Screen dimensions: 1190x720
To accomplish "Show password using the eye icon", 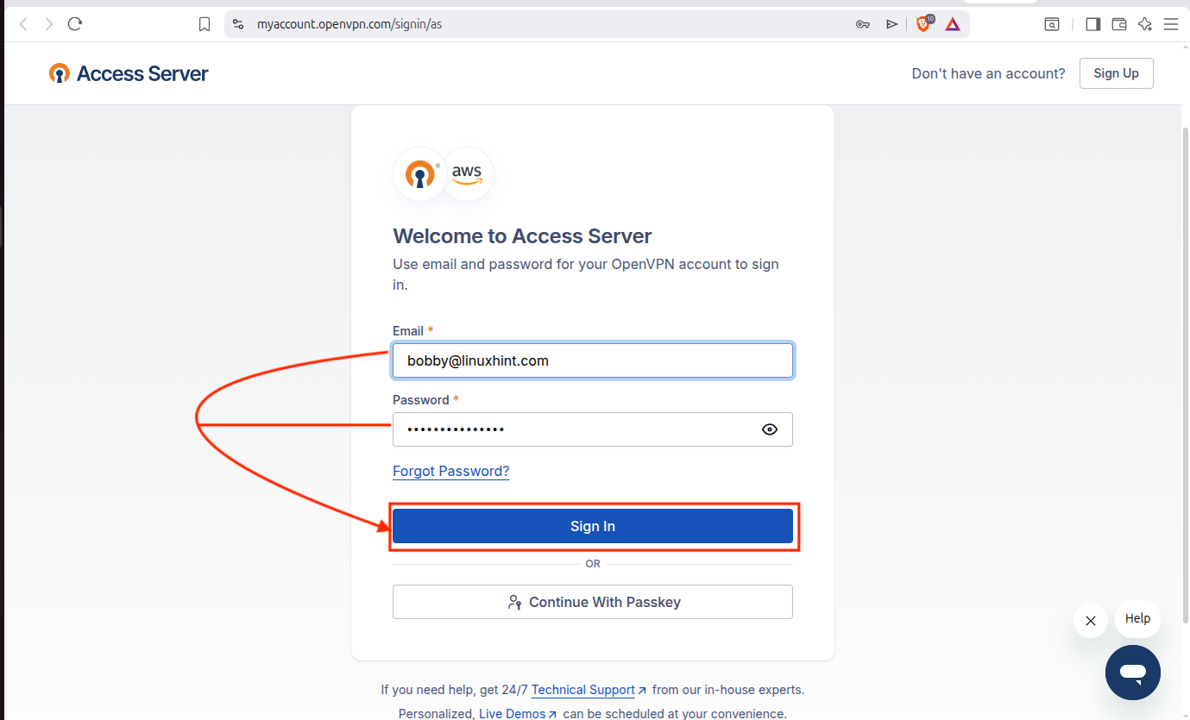I will click(x=770, y=429).
